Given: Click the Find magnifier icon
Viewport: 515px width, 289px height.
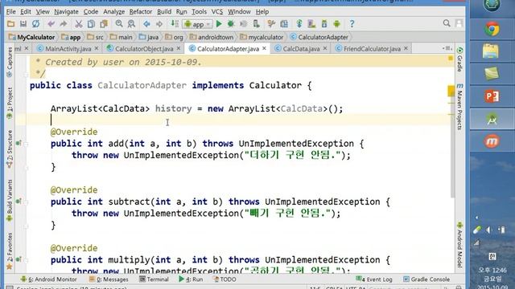Looking at the screenshot, I should click(x=119, y=24).
